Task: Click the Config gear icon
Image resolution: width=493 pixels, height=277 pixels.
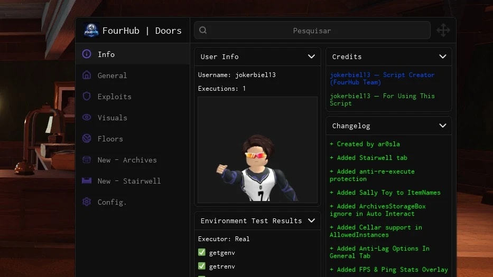Action: click(87, 202)
